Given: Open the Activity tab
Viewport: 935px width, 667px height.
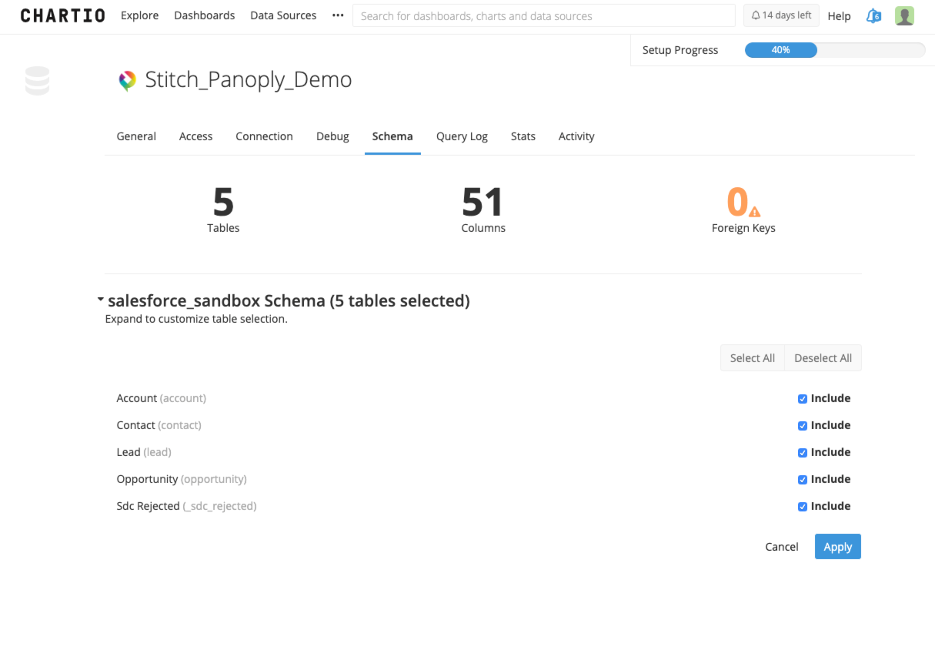Looking at the screenshot, I should [576, 136].
